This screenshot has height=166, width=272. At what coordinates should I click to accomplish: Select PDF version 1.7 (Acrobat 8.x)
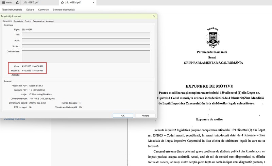tap(37, 90)
